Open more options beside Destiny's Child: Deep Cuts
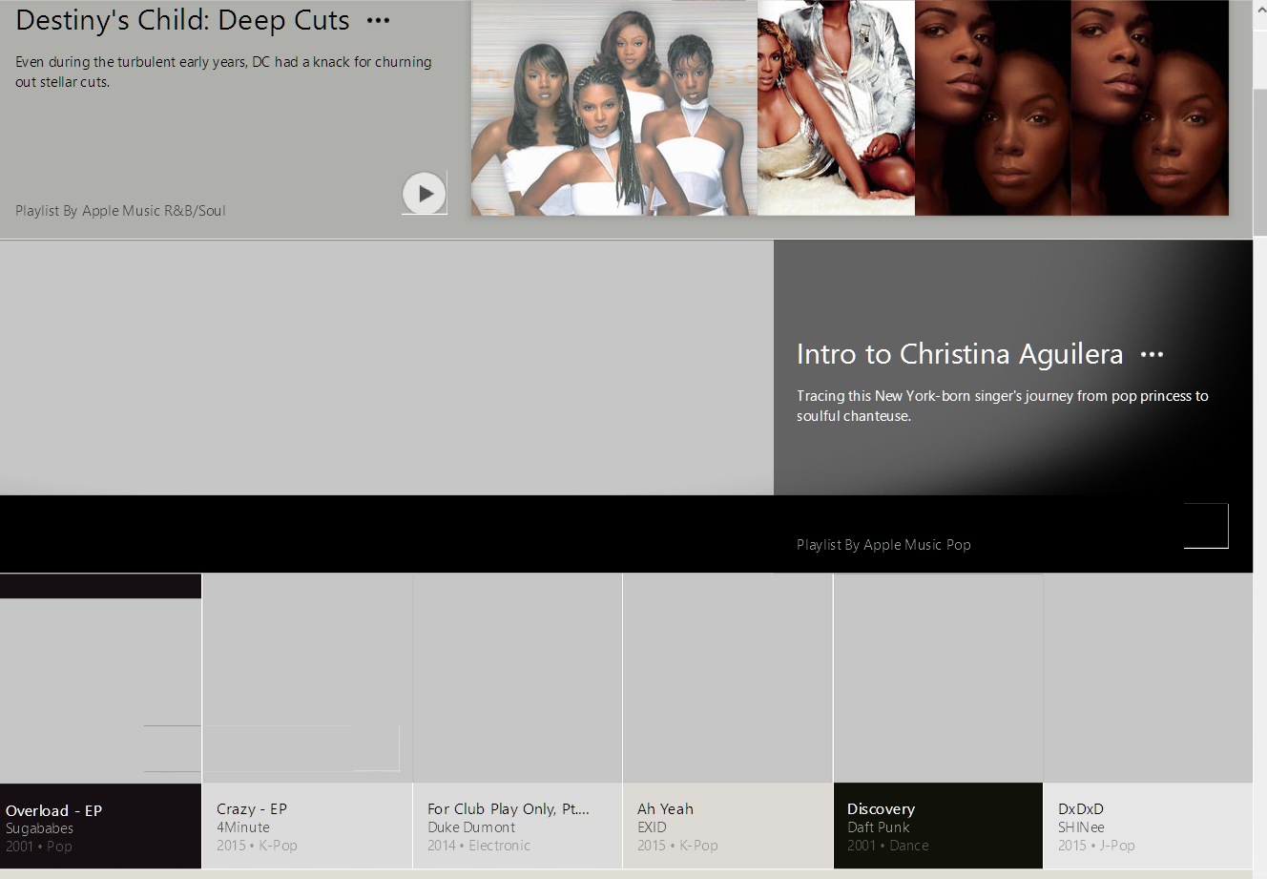The image size is (1267, 879). (x=379, y=21)
